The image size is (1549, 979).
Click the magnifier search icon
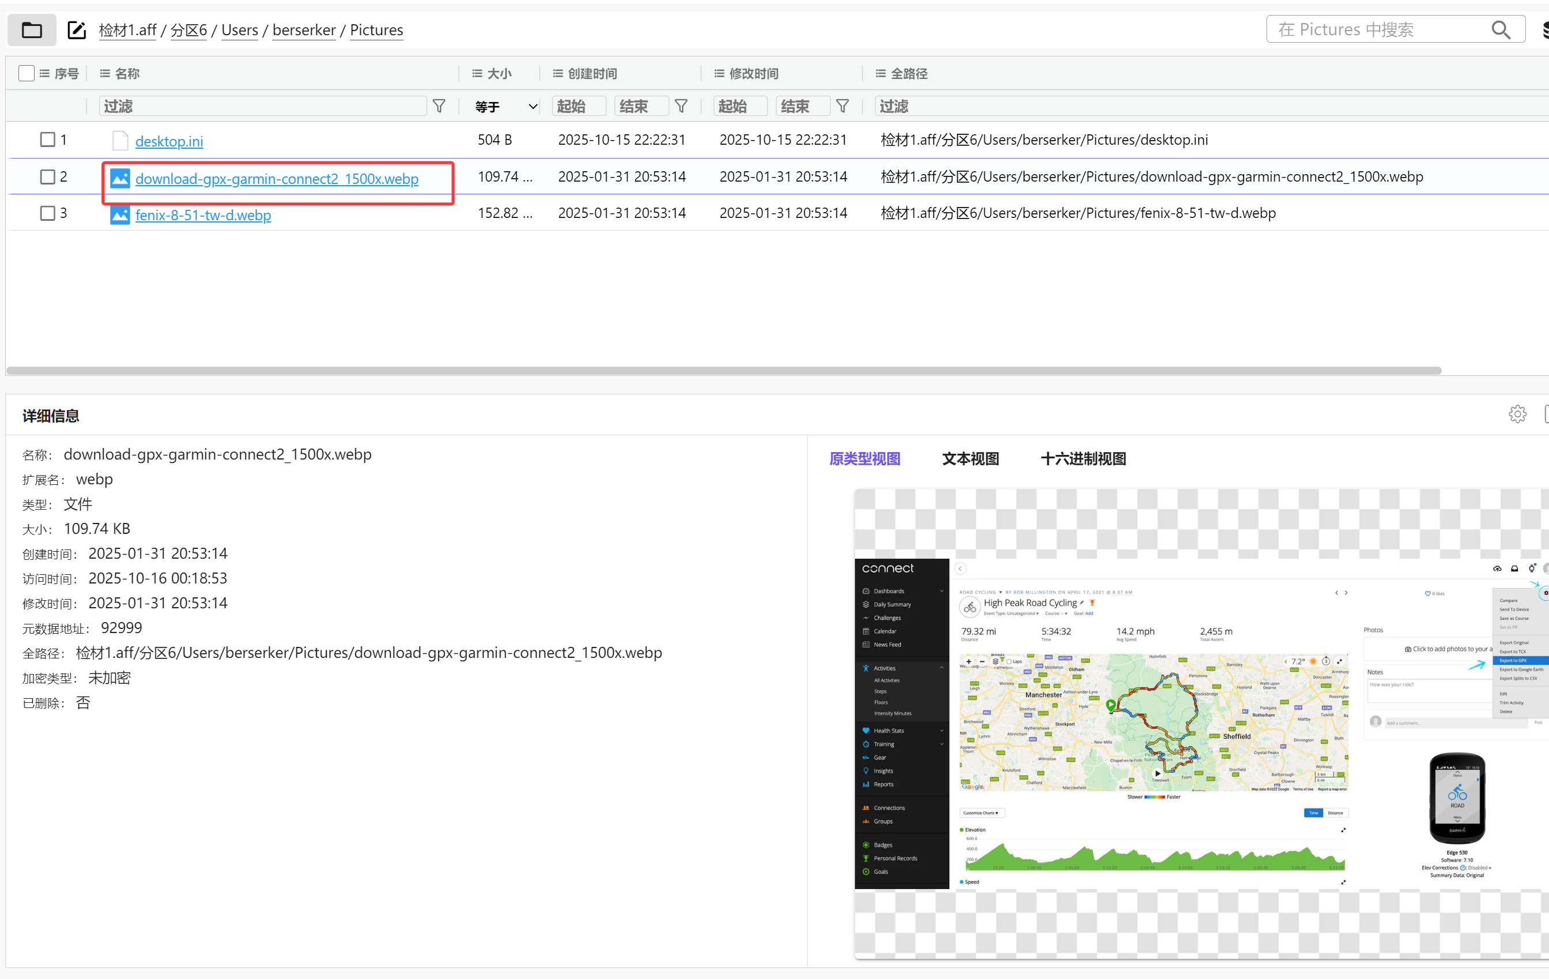coord(1500,29)
